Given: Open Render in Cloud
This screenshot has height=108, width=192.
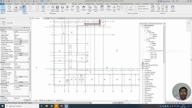Looking at the screenshot, I should 53,9.
